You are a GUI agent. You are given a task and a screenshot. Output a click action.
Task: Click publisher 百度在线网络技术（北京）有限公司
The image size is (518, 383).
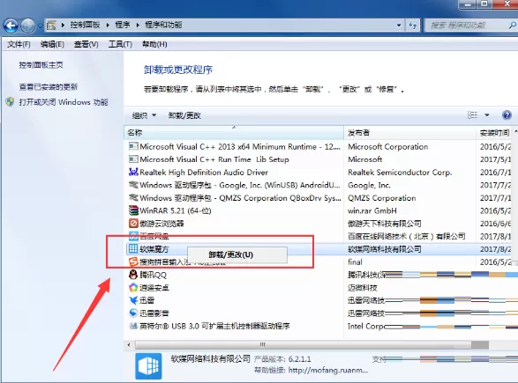coord(406,236)
